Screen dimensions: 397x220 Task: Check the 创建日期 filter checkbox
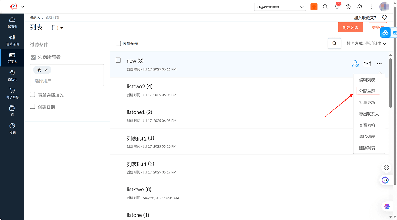(33, 107)
